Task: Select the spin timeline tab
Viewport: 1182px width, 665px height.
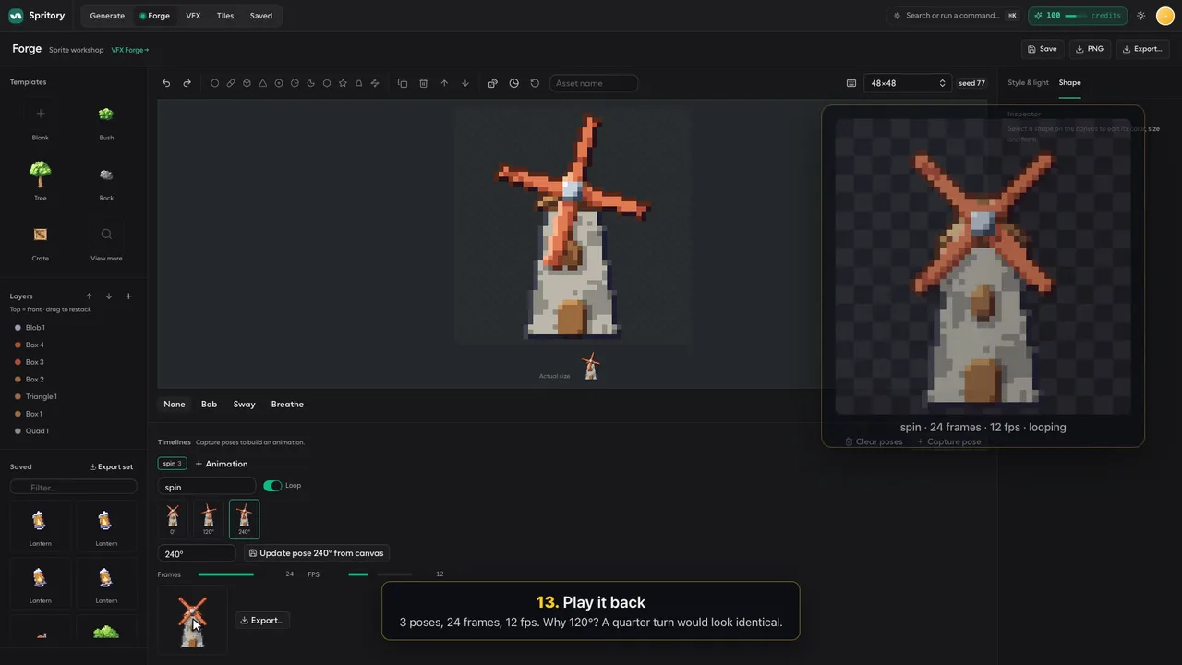Action: click(173, 464)
